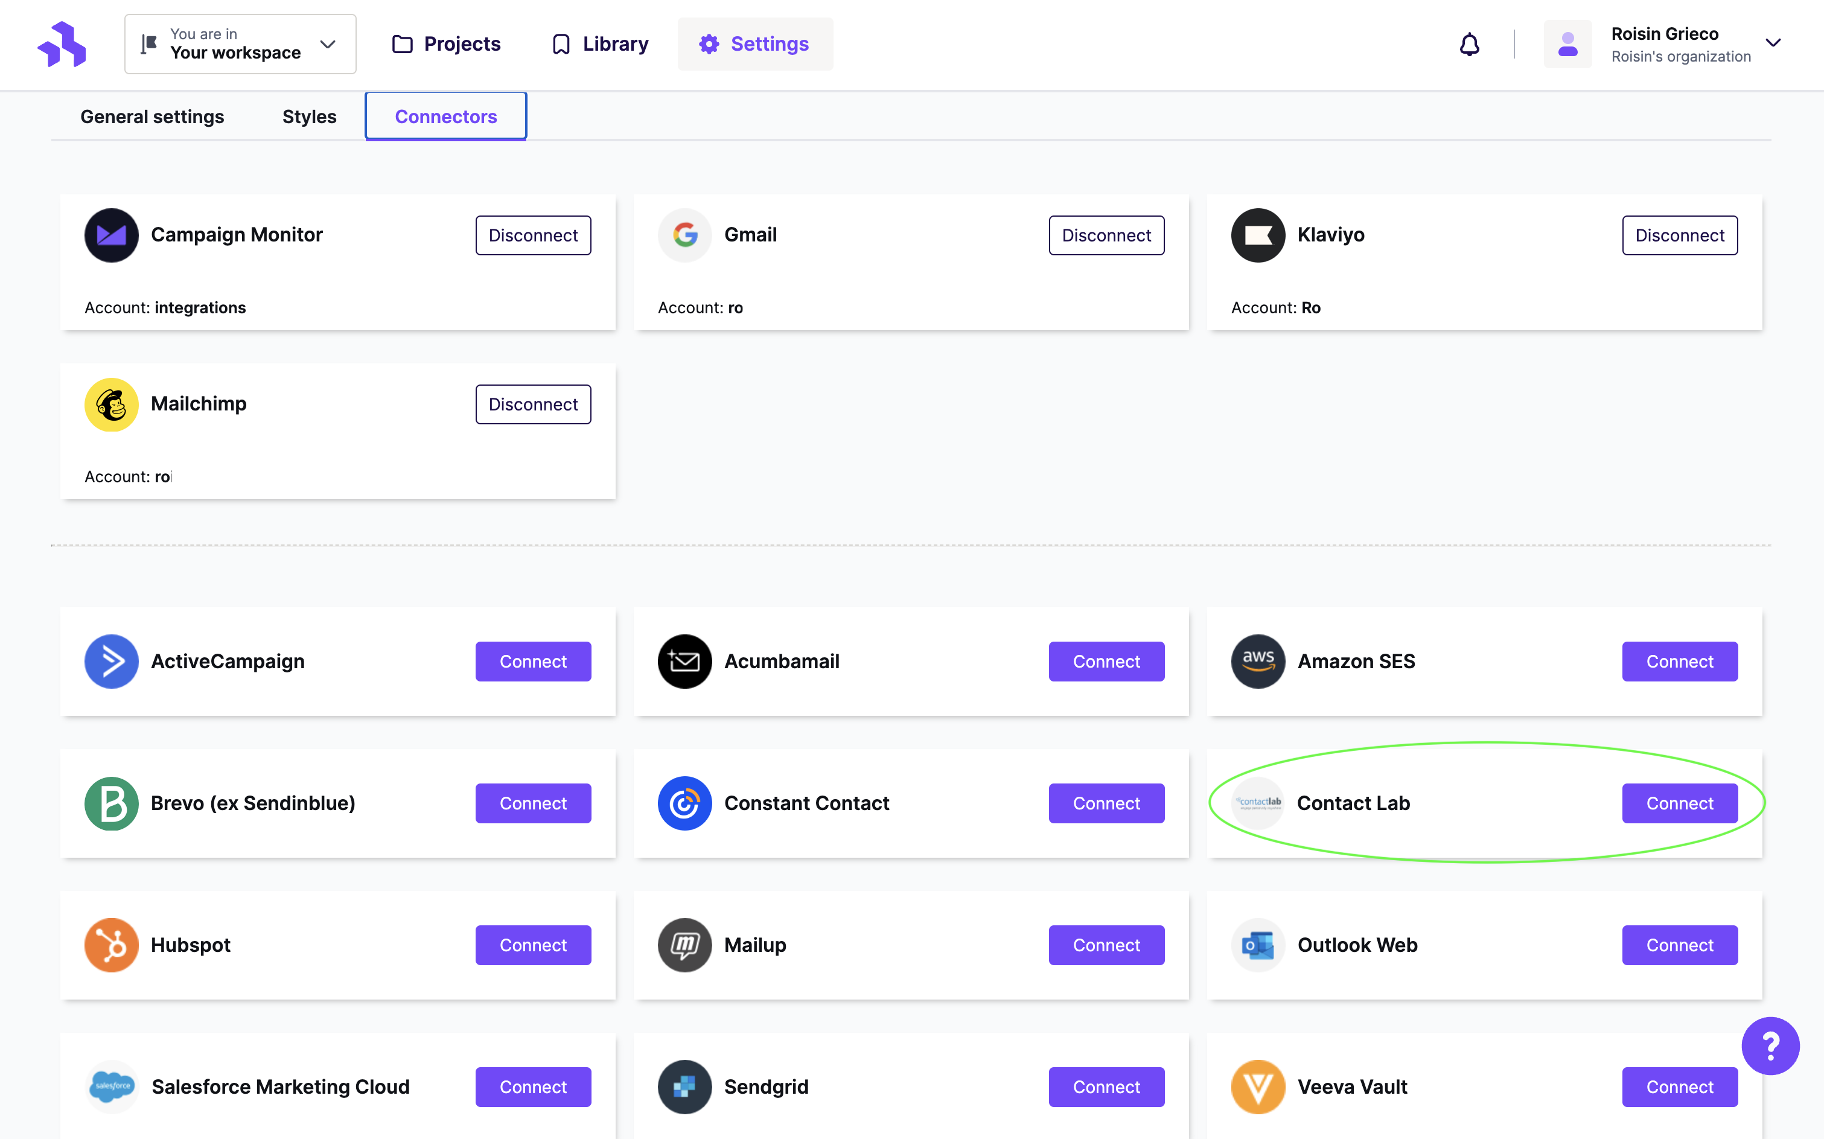Click the Campaign Monitor logo icon
This screenshot has height=1139, width=1824.
[112, 235]
